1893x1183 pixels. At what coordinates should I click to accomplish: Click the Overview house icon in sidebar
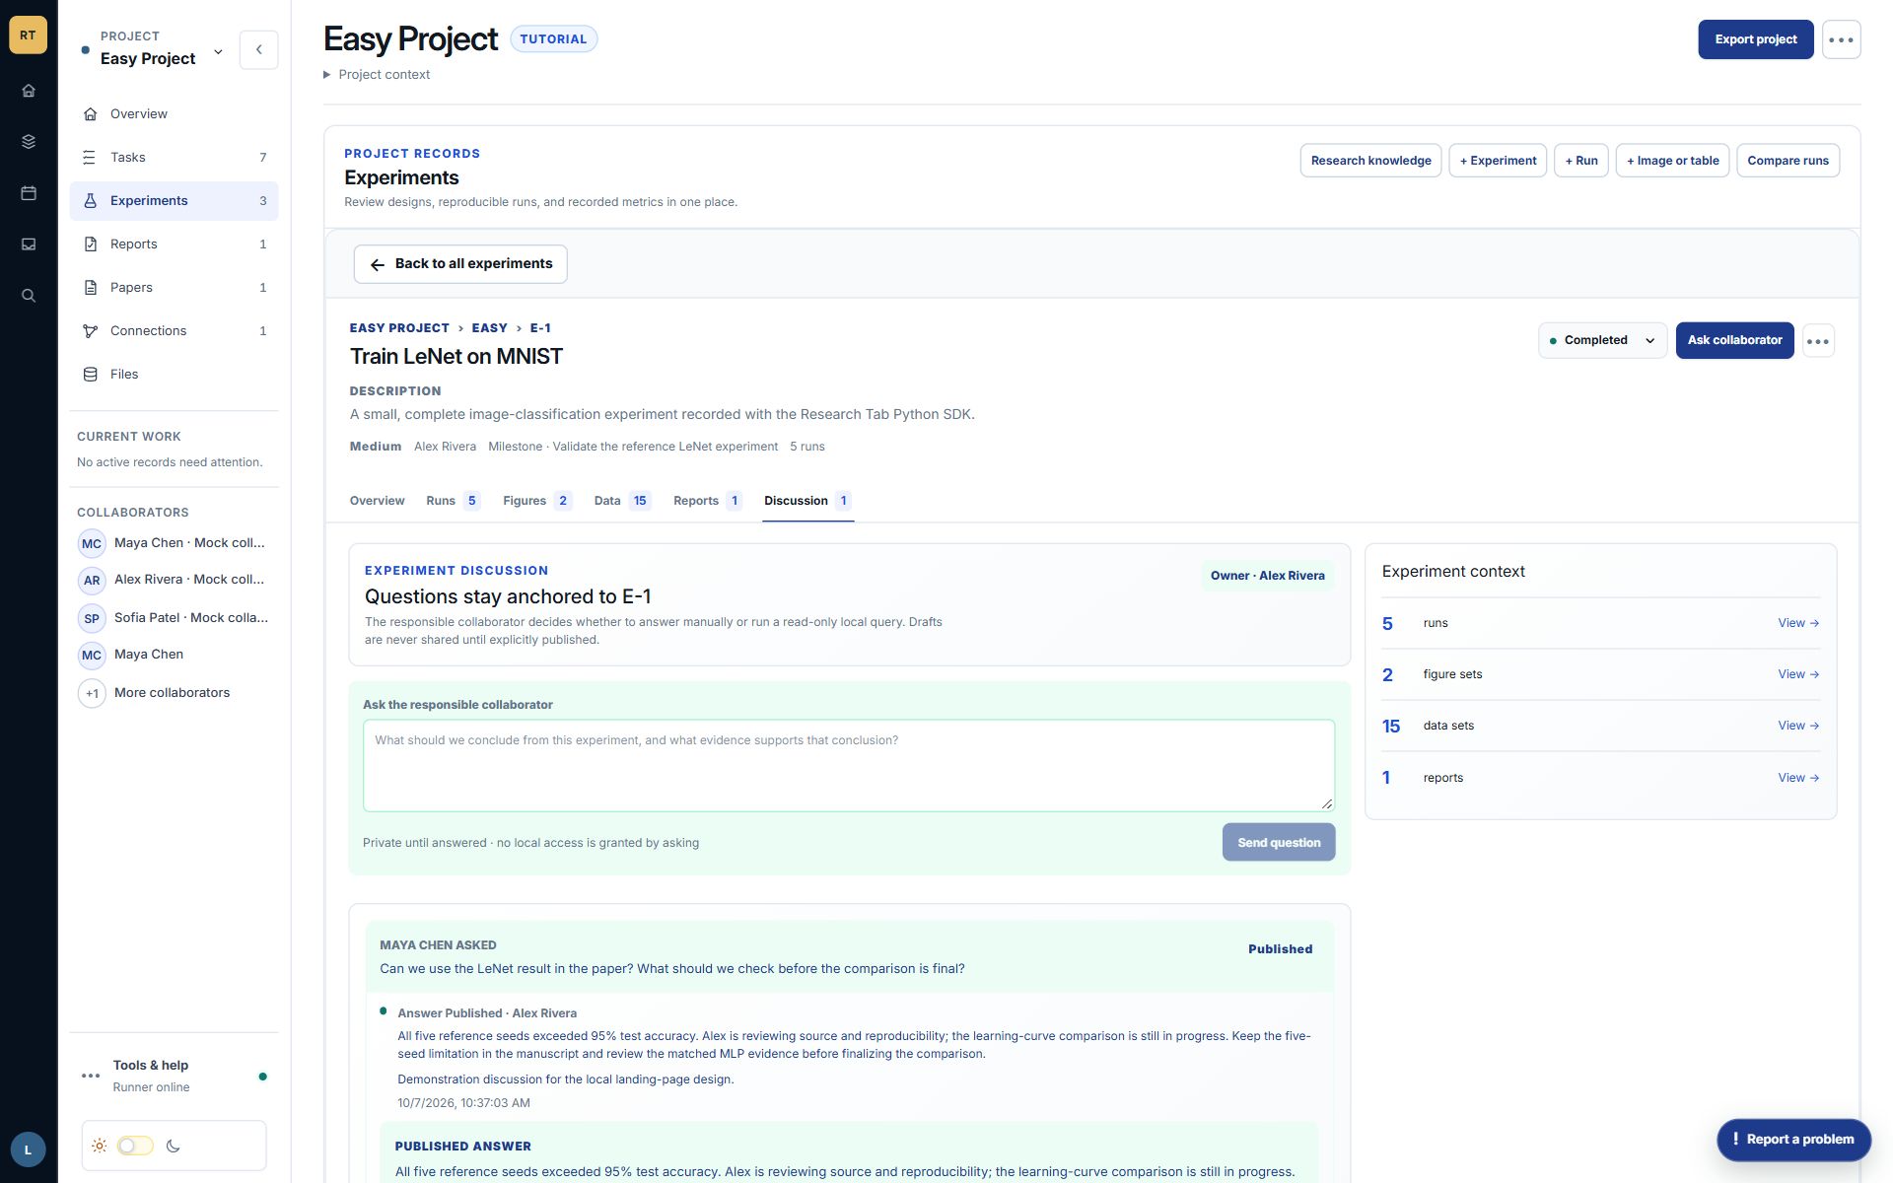(x=91, y=114)
